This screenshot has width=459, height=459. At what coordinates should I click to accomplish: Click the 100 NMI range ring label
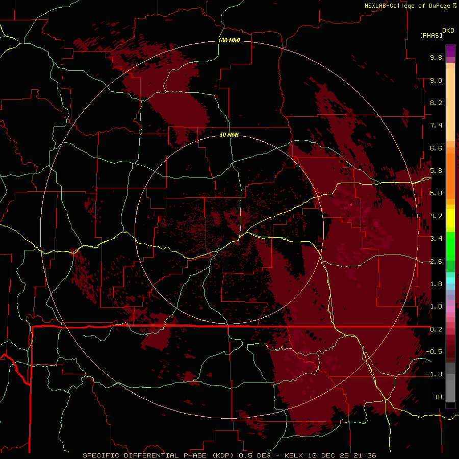click(229, 40)
